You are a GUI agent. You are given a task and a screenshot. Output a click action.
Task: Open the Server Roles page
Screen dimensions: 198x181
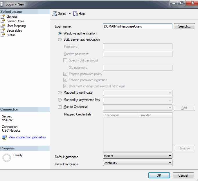(15, 21)
